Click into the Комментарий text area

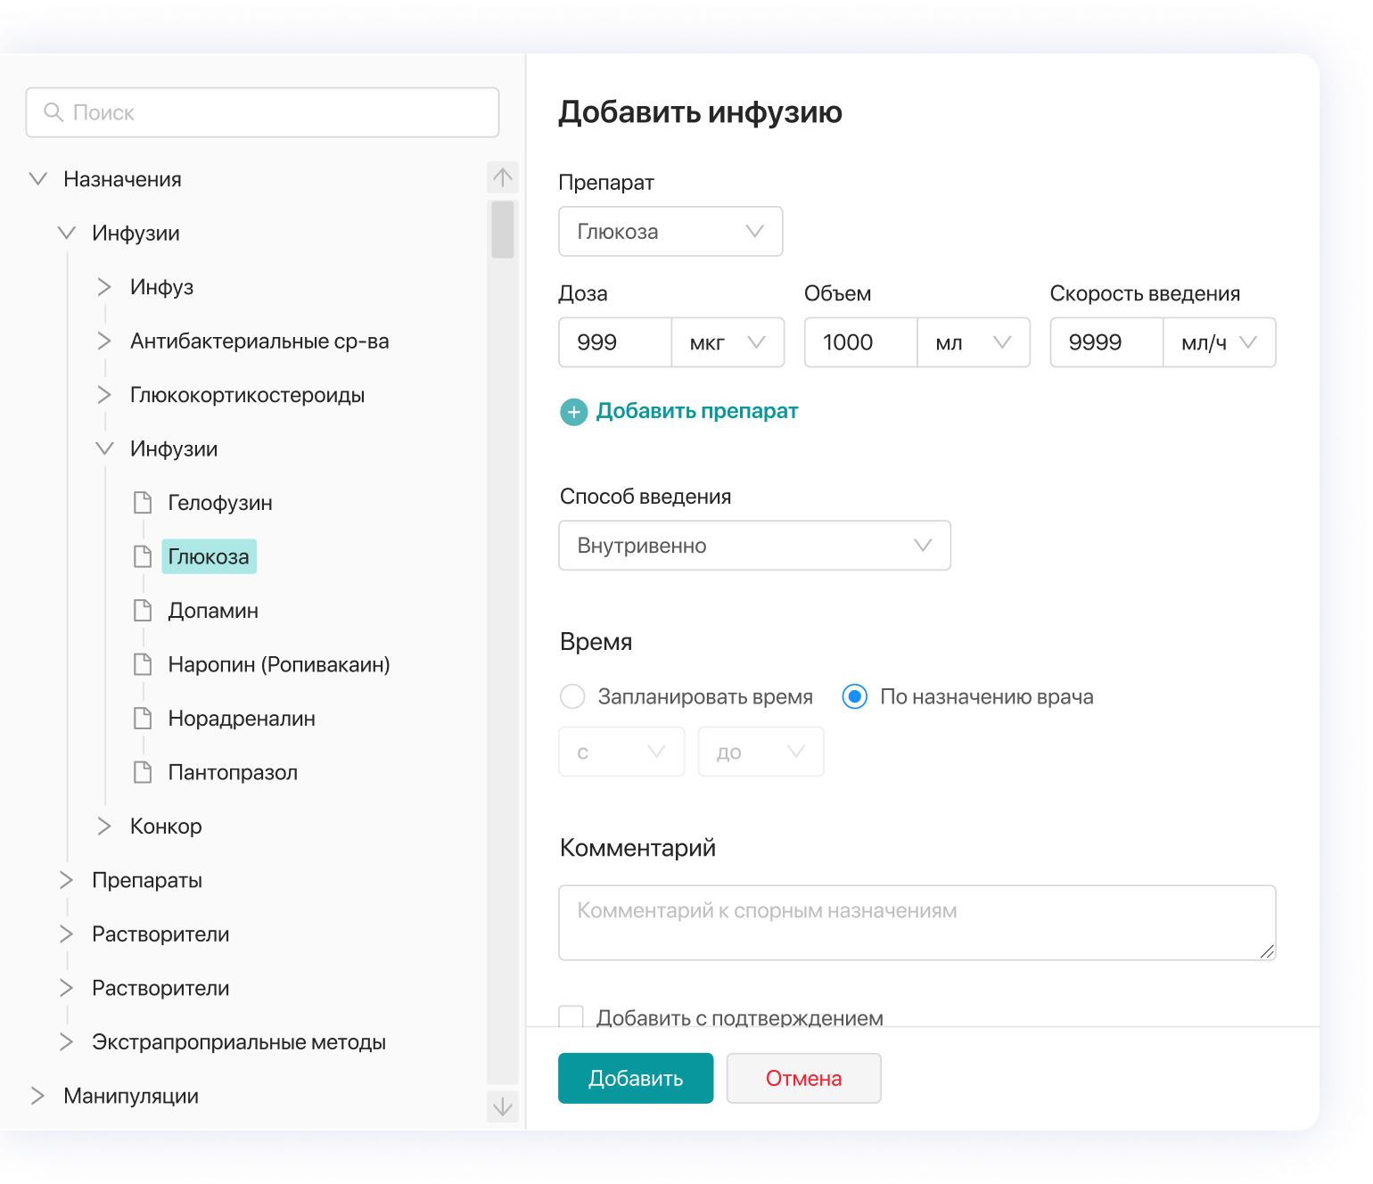click(917, 923)
